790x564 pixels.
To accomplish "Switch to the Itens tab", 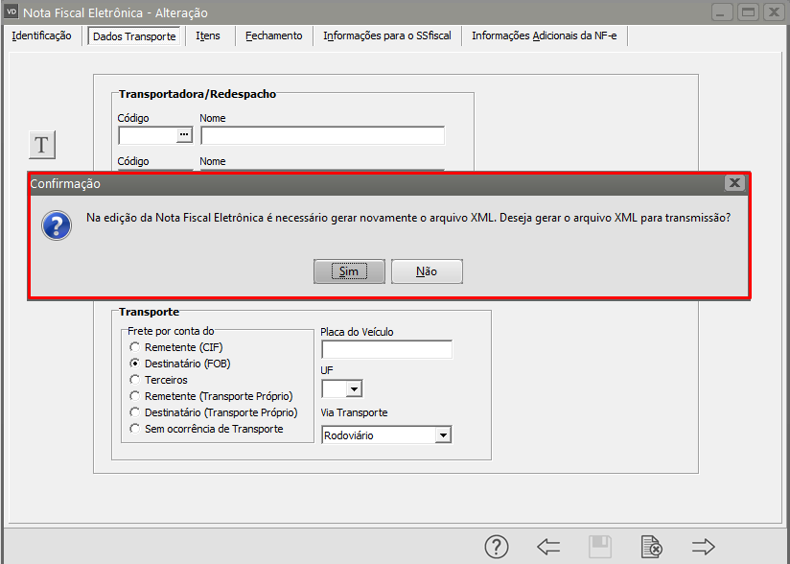I will coord(208,35).
